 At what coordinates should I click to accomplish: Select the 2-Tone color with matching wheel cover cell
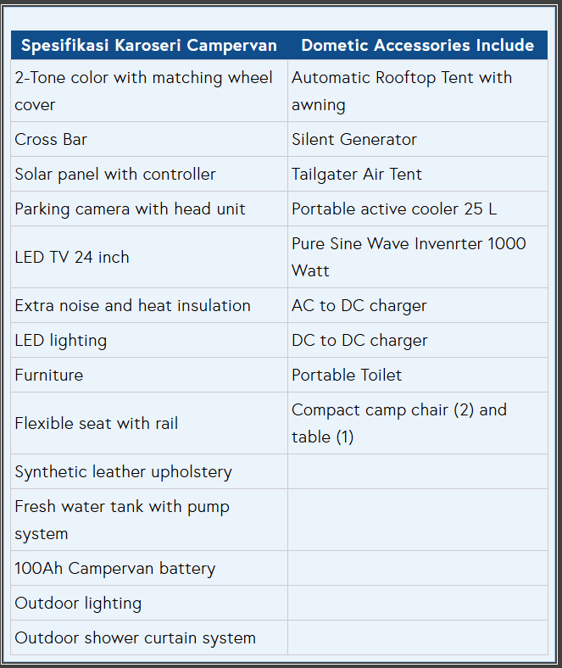[x=149, y=91]
